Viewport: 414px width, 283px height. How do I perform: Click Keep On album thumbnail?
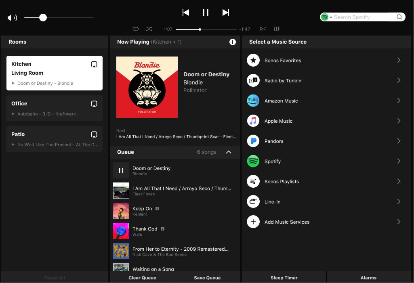[x=121, y=211]
